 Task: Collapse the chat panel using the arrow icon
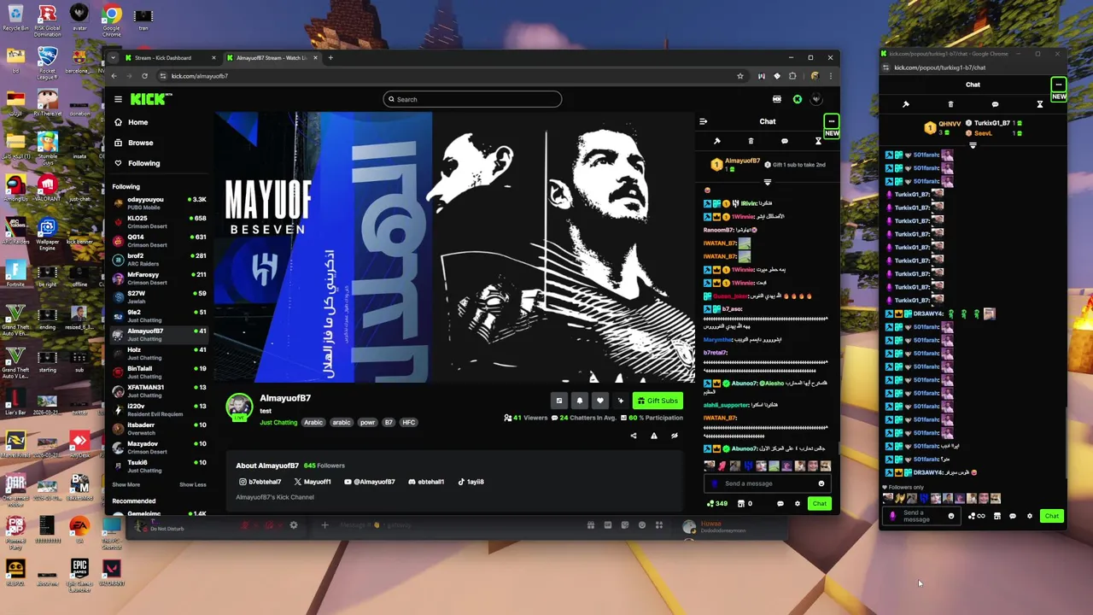tap(703, 121)
